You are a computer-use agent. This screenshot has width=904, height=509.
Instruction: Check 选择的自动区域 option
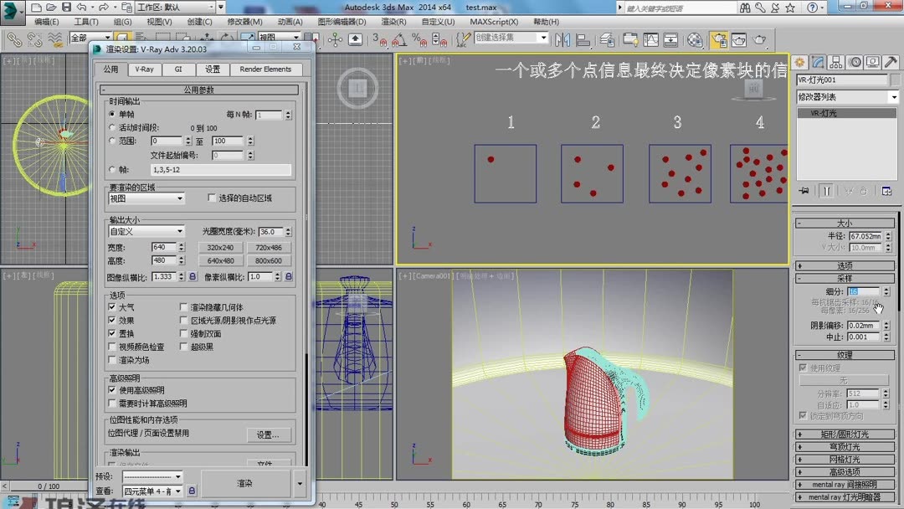pyautogui.click(x=211, y=198)
